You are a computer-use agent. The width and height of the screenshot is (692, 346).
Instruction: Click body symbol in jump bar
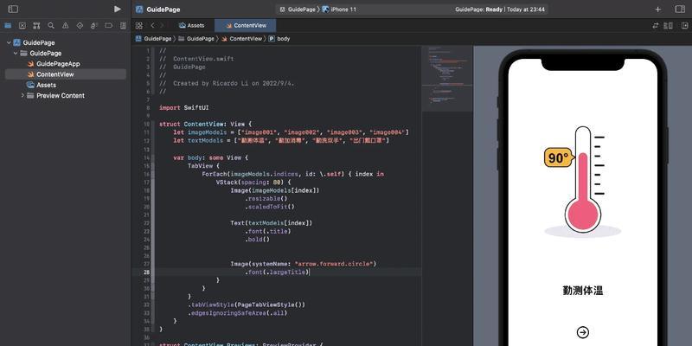click(x=279, y=39)
